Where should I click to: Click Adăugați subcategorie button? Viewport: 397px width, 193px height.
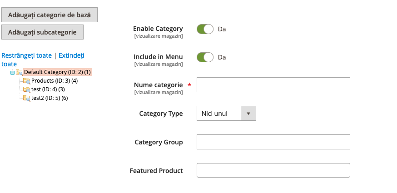point(42,32)
